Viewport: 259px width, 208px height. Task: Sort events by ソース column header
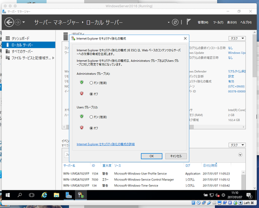pos(118,165)
